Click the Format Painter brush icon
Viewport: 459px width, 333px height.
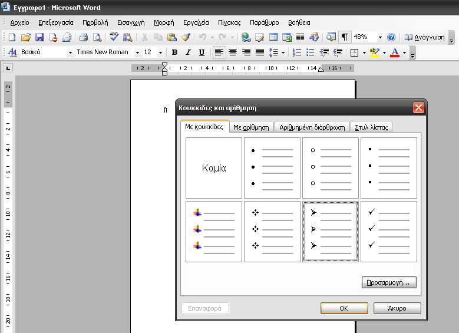pyautogui.click(x=186, y=37)
